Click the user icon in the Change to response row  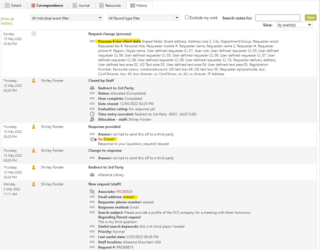33,151
